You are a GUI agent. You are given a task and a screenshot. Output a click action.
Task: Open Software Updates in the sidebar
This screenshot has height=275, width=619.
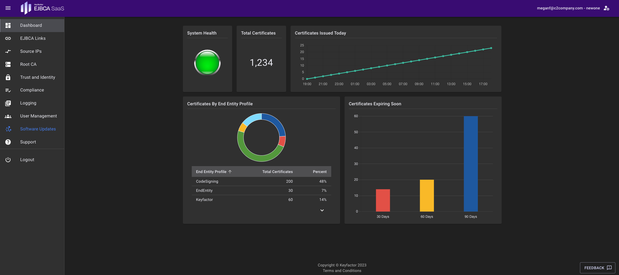click(x=38, y=129)
